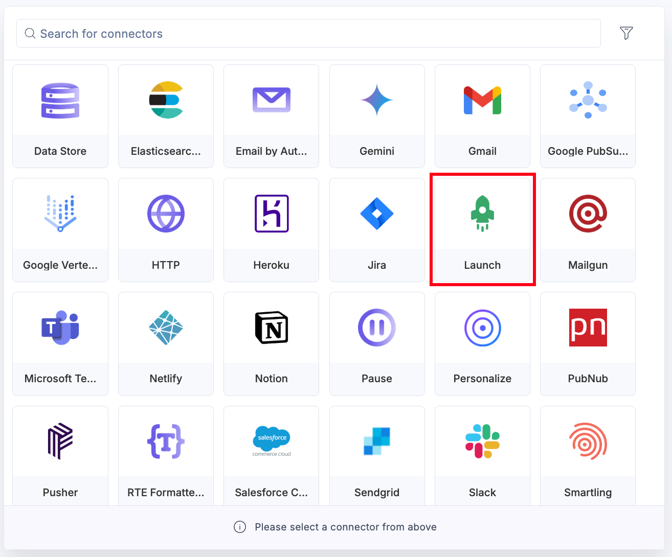Choose the Microsoft Teams icon
This screenshot has width=672, height=557.
pos(60,328)
